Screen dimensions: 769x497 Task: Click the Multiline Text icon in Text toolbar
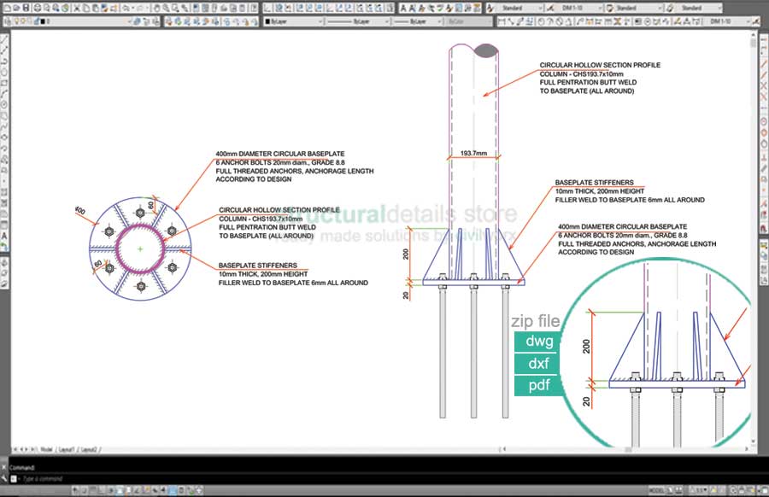pos(403,8)
